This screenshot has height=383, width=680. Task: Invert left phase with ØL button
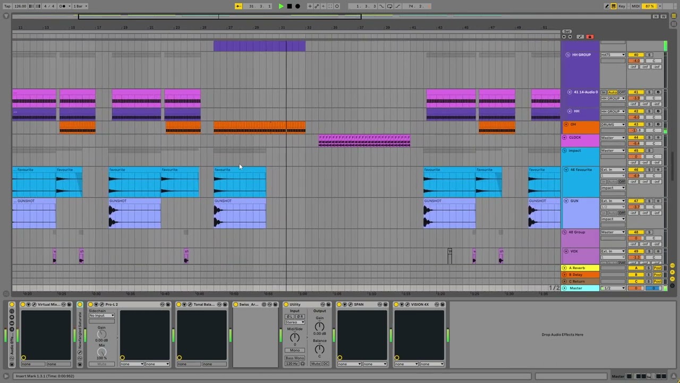(x=290, y=317)
